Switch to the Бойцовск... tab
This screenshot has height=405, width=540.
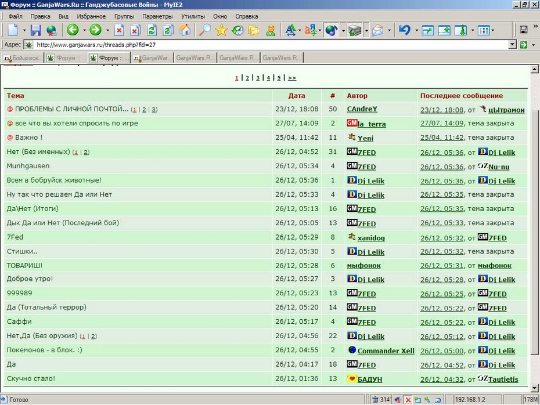(23, 58)
